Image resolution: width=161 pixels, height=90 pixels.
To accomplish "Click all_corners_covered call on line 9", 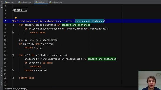I will pyautogui.click(x=42, y=29).
